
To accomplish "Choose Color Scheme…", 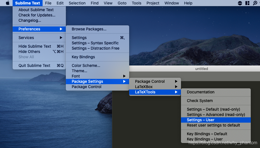I will click(x=97, y=65).
